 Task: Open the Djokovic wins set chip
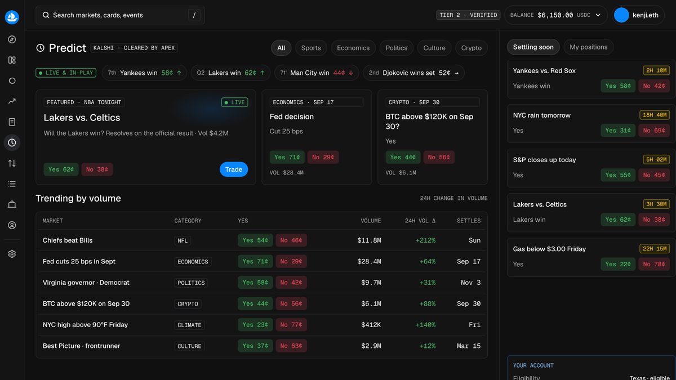(x=414, y=73)
